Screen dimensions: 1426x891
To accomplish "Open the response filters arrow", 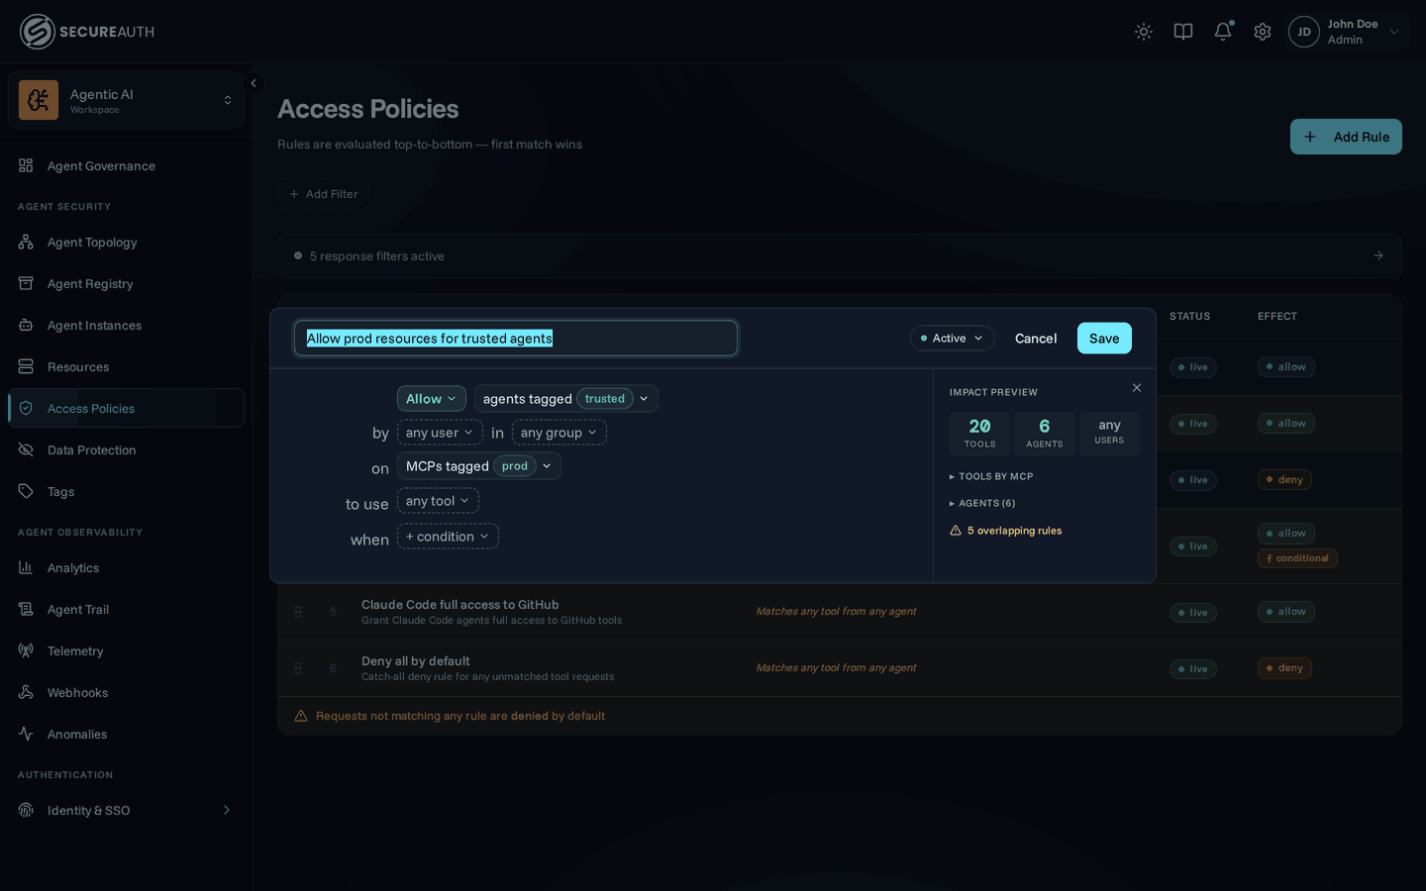I will pyautogui.click(x=1378, y=255).
